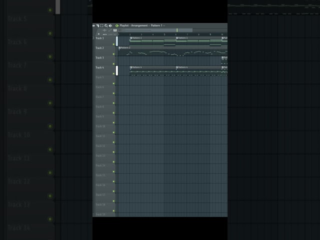Select the Track 18 name label
This screenshot has height=240, width=320.
coord(100,204)
